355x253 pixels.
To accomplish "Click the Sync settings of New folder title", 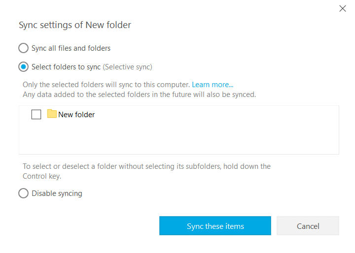I will (x=75, y=25).
